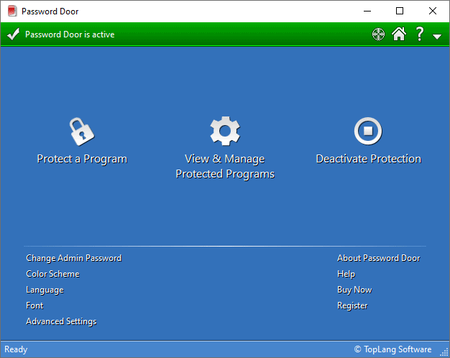Viewport: 450px width, 358px height.
Task: Click the active status checkmark icon
Action: pos(13,35)
